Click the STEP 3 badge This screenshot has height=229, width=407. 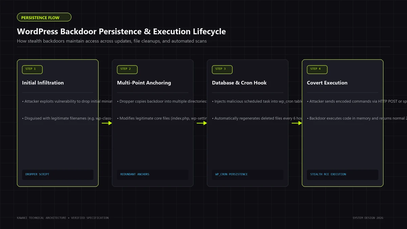222,69
